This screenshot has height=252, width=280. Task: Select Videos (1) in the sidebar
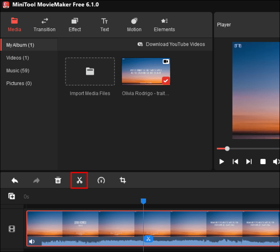[17, 58]
